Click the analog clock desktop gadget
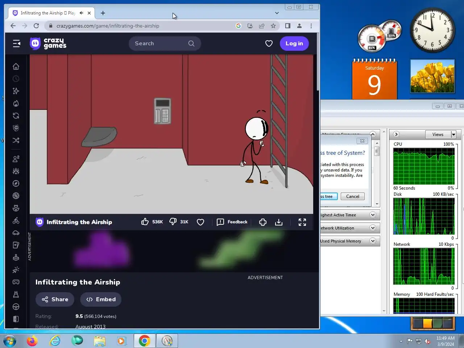The width and height of the screenshot is (464, 348). pyautogui.click(x=432, y=30)
